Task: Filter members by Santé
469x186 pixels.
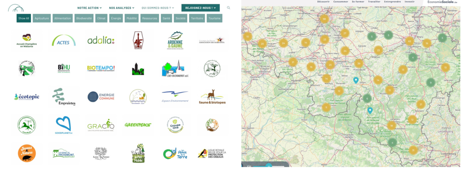Action: click(x=166, y=18)
